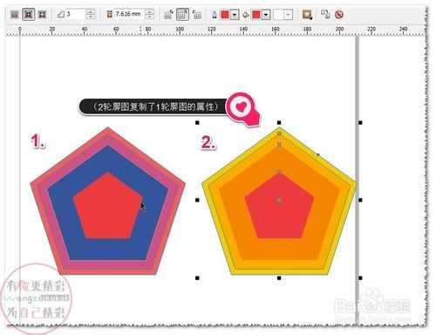This screenshot has width=436, height=335.
Task: Click the contour steps field showing 3
Action: (75, 14)
